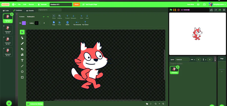Screen dimensions: 227x106
Task: Select the Brush tool
Action: coord(22,43)
